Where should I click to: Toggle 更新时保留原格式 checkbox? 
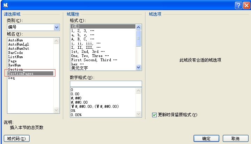coord(154,115)
